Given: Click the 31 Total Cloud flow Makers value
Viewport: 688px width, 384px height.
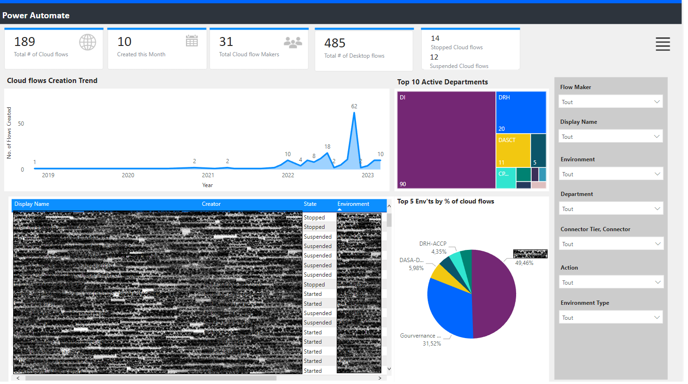Looking at the screenshot, I should pos(226,42).
